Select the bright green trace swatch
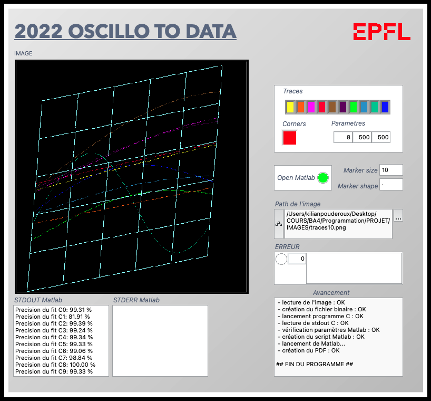Screen dimensions: 431x401 pyautogui.click(x=353, y=107)
